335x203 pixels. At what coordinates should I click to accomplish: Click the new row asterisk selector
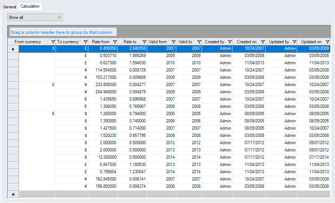[13, 194]
